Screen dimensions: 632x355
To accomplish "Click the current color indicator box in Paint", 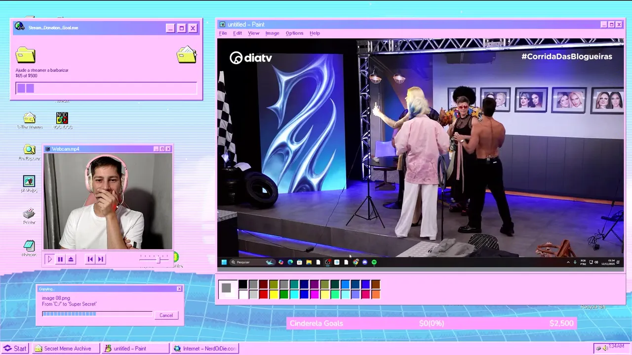I will [227, 288].
